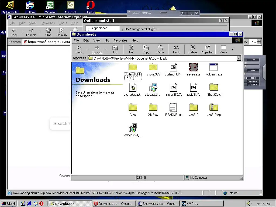This screenshot has height=207, width=276.
Task: Click the Internet Explorer URL address field
Action: pos(46,42)
